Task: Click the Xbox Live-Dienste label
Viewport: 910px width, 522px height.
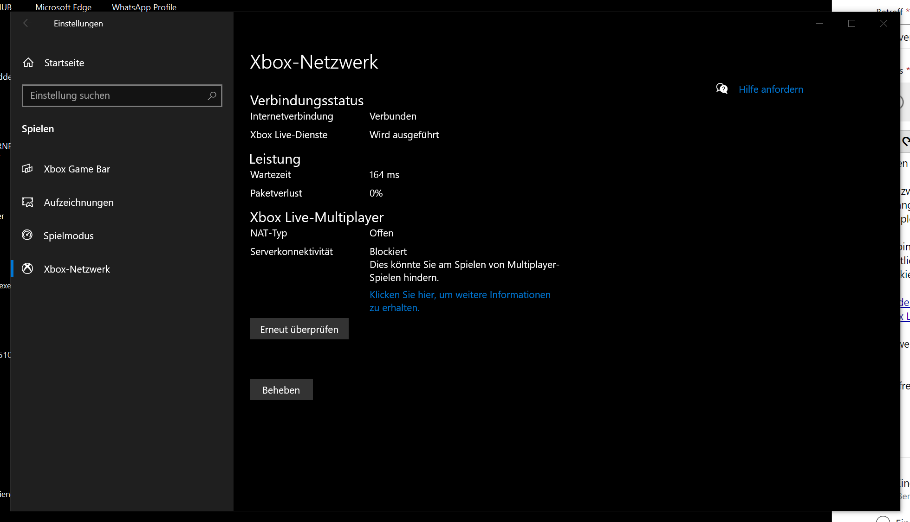Action: pyautogui.click(x=289, y=135)
